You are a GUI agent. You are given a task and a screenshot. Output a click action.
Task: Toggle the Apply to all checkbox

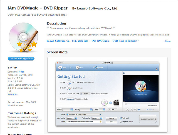(121, 118)
